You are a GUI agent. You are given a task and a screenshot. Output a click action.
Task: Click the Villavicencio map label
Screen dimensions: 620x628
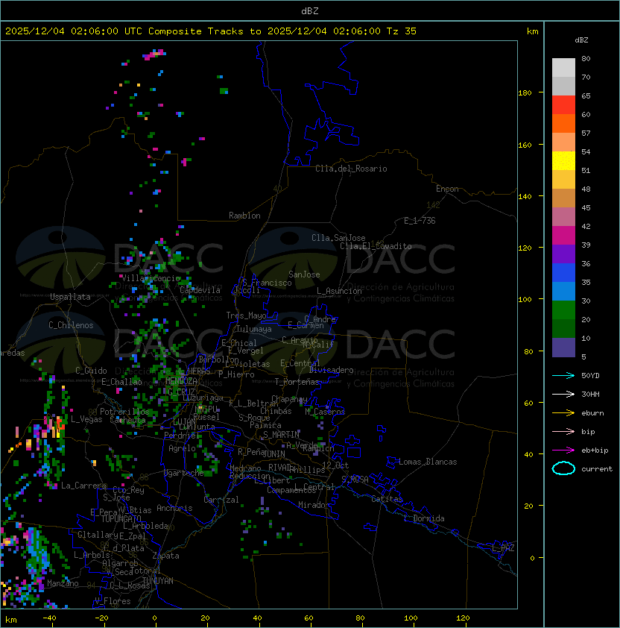[151, 278]
